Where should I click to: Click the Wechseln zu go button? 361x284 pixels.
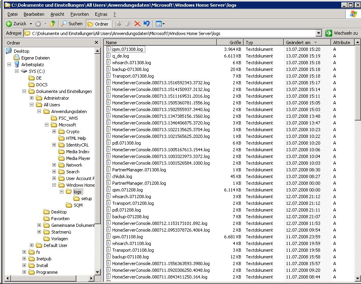(x=342, y=33)
